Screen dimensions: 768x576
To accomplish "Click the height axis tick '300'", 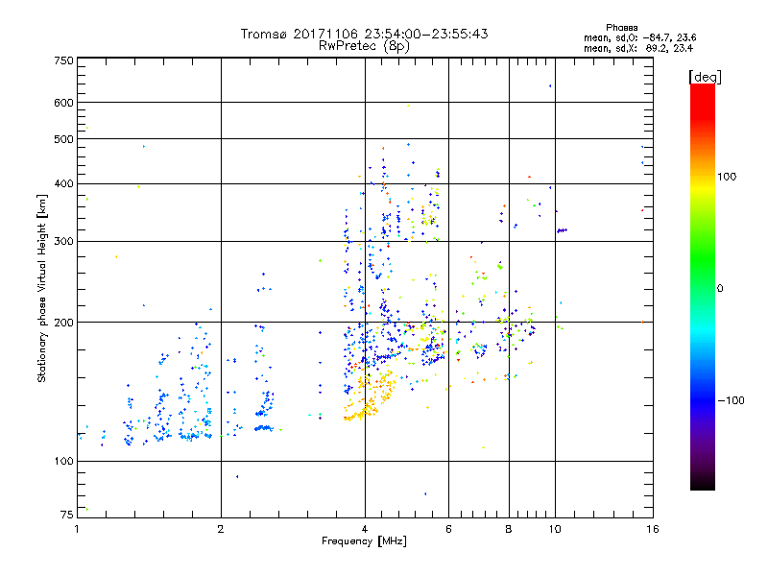I will [63, 242].
